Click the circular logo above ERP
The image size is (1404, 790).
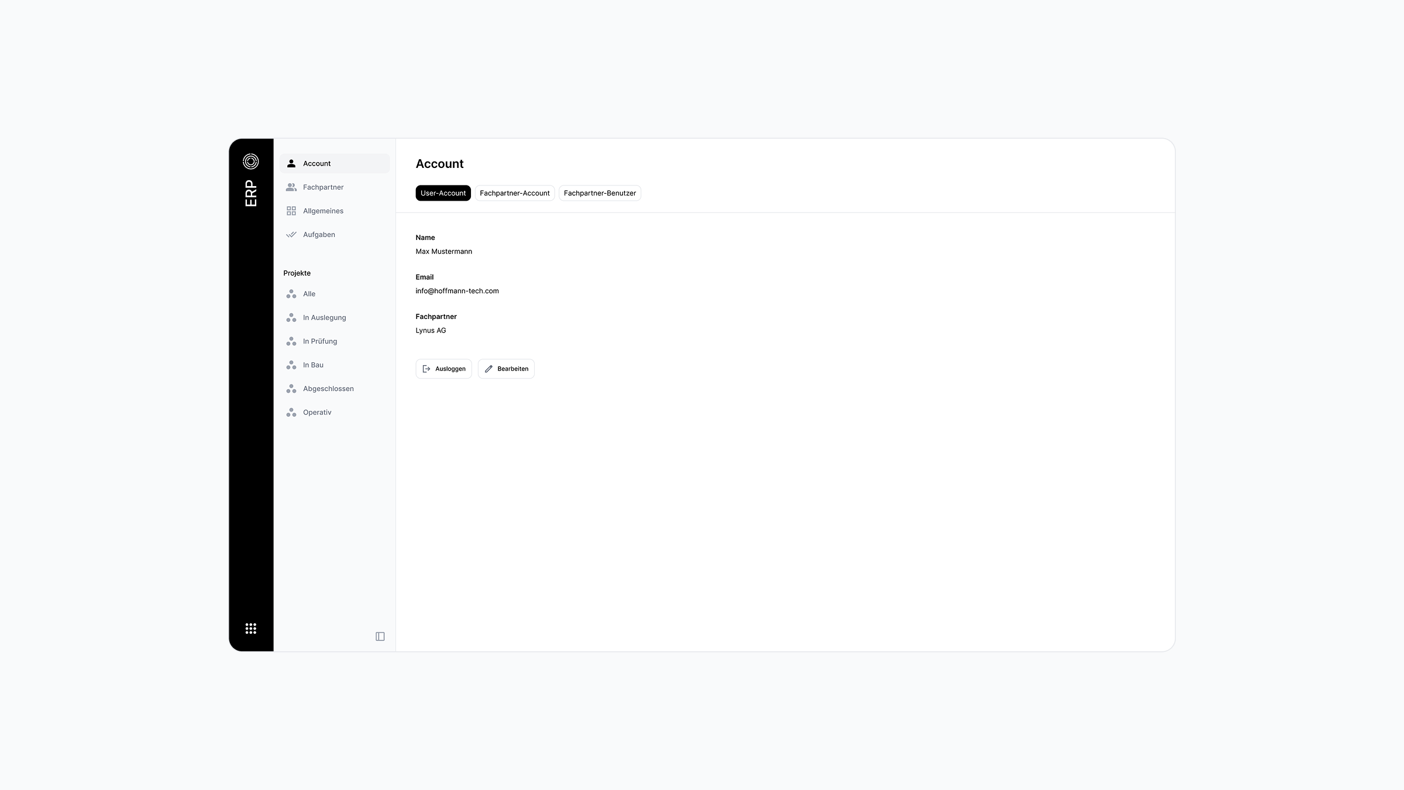tap(250, 161)
